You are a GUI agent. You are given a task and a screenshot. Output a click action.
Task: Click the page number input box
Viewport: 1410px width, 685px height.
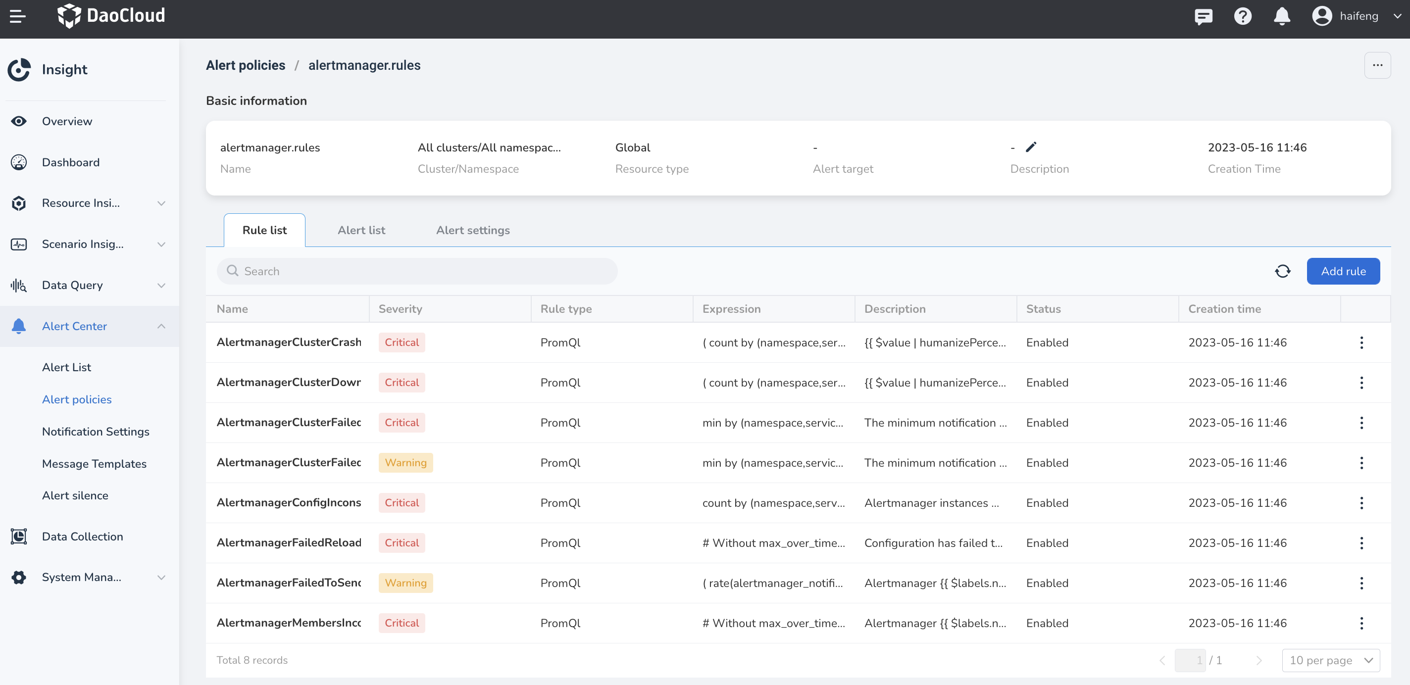[1190, 660]
